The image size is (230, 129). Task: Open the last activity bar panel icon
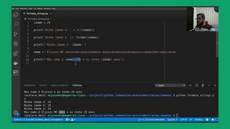click(16, 73)
